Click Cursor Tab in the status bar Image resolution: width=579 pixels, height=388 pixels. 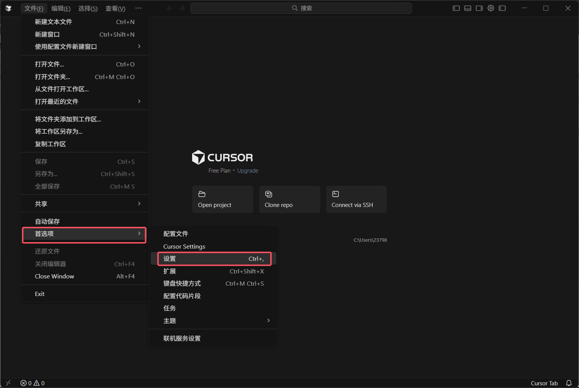[x=544, y=383]
